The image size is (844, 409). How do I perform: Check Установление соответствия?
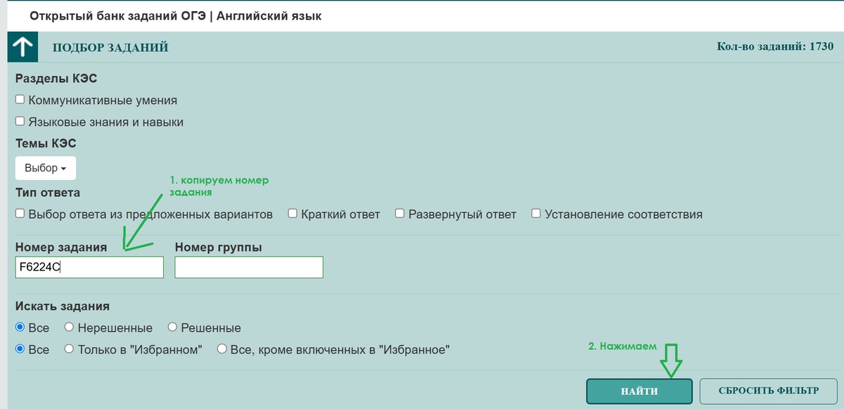pos(536,213)
